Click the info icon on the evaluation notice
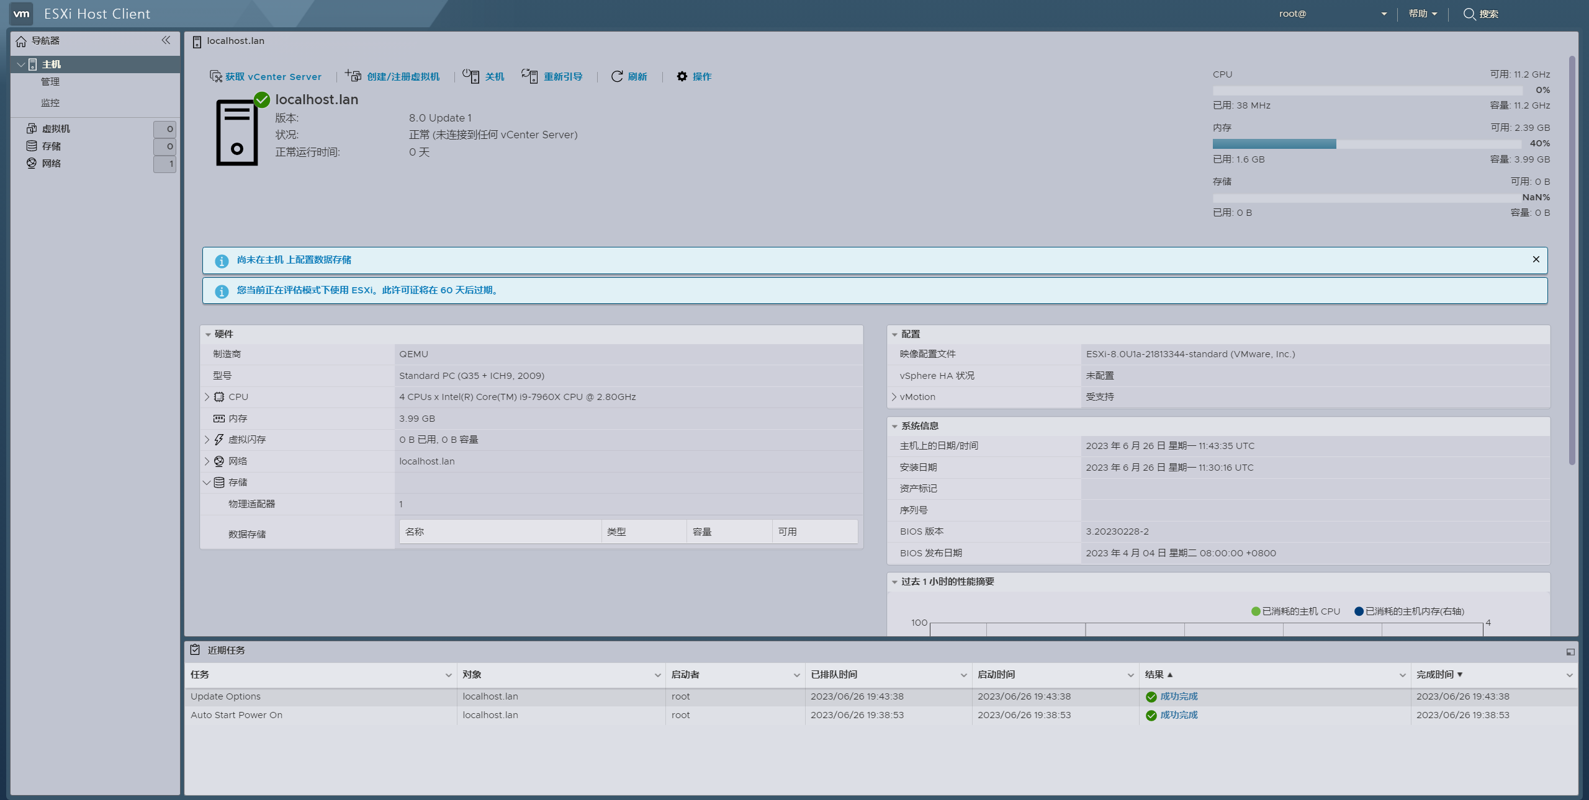 (x=222, y=291)
